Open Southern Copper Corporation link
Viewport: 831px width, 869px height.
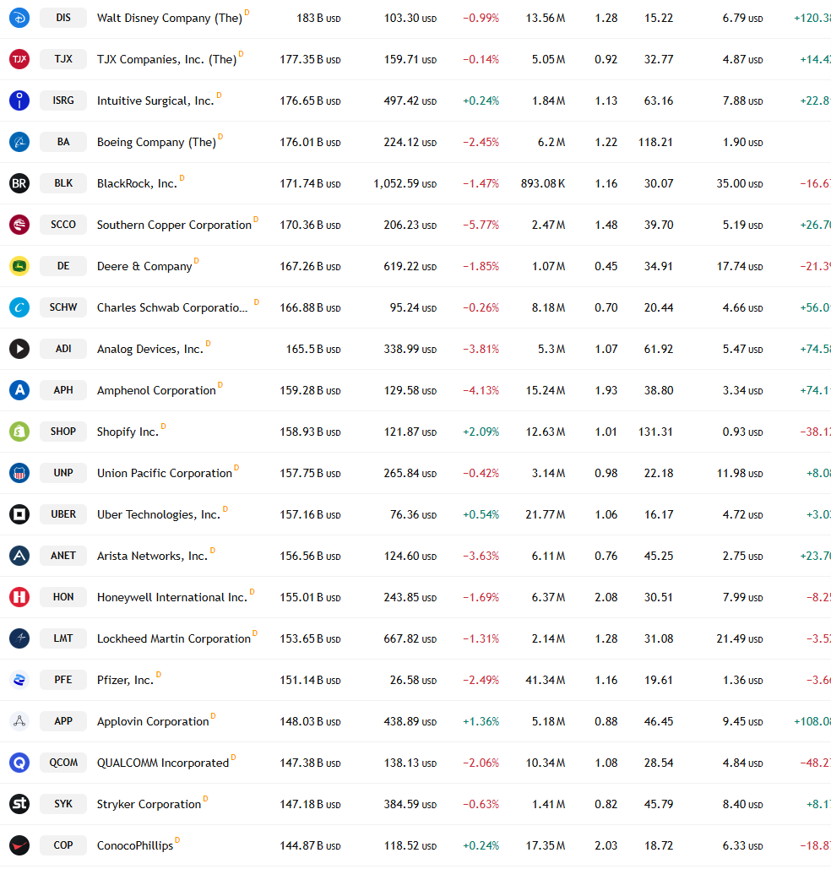point(174,225)
